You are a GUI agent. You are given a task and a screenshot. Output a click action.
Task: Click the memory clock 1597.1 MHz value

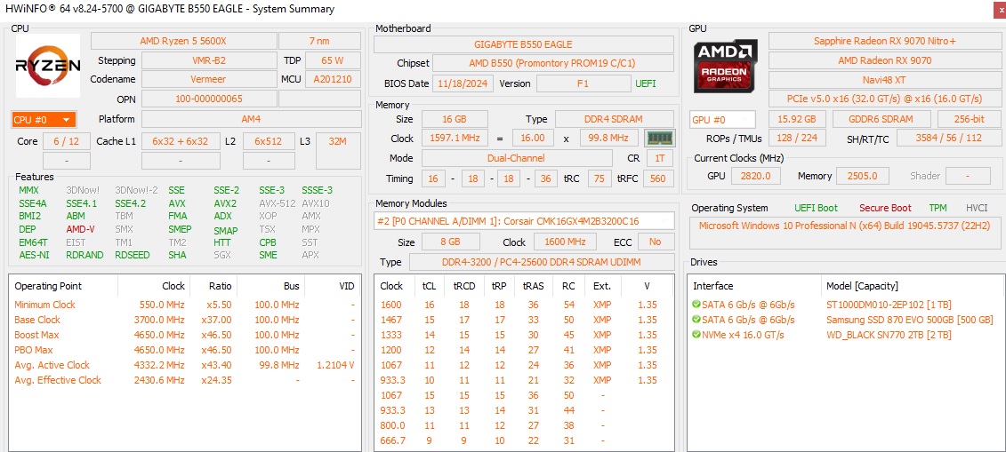coord(455,139)
